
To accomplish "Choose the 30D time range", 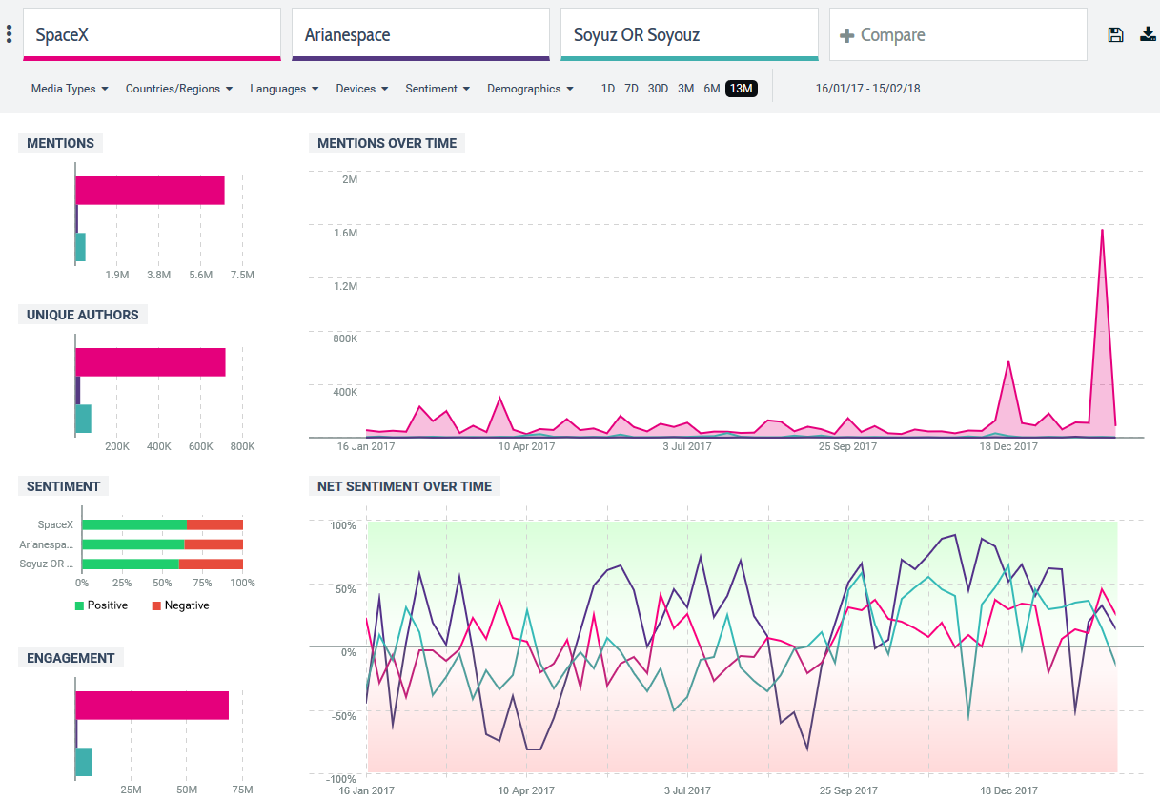I will click(x=658, y=89).
